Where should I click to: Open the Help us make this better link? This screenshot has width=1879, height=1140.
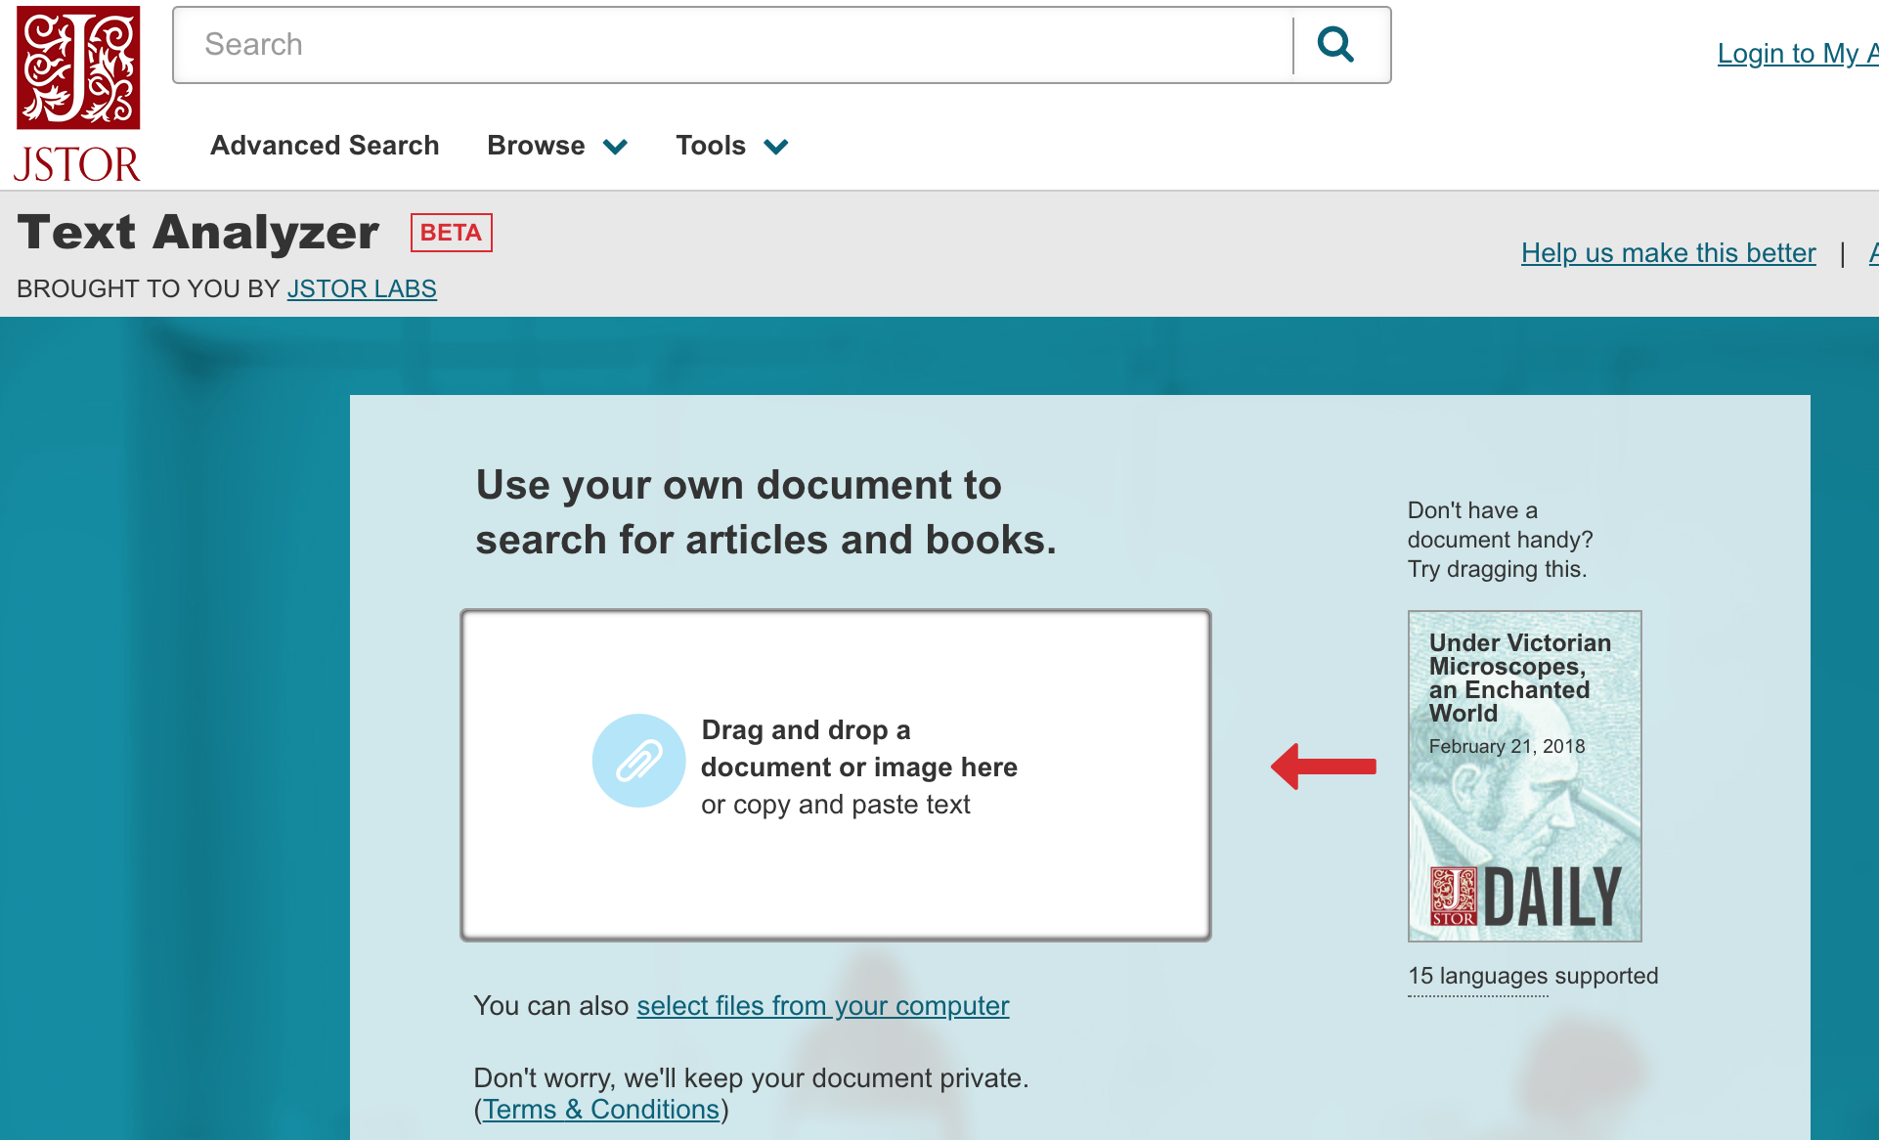[x=1667, y=252]
